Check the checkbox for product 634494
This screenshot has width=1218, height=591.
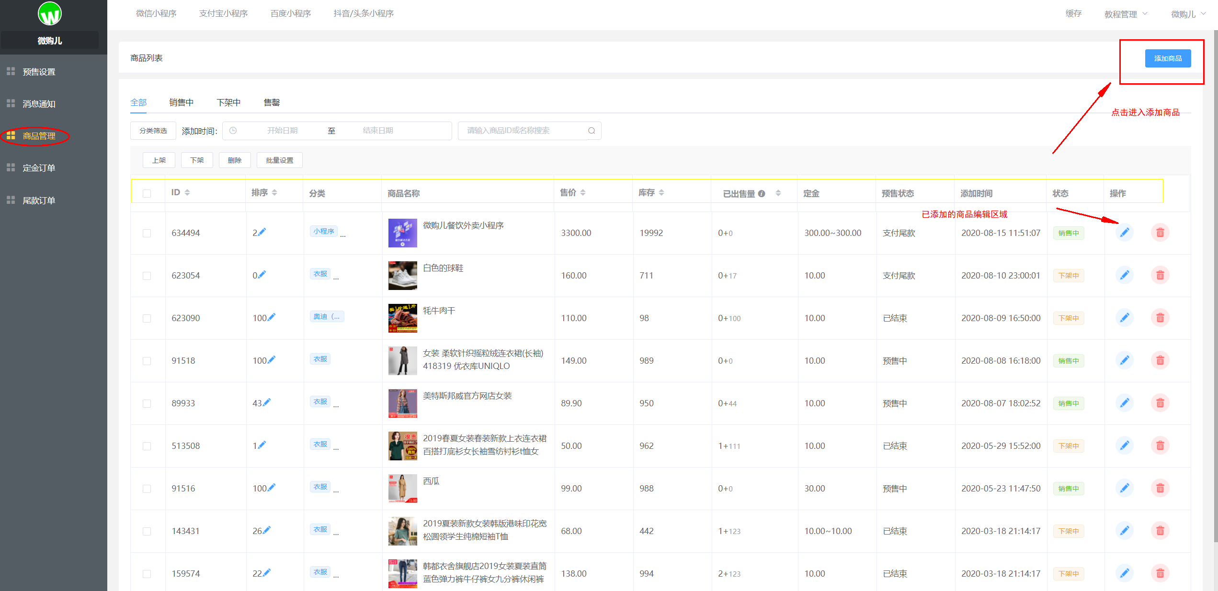coord(147,233)
